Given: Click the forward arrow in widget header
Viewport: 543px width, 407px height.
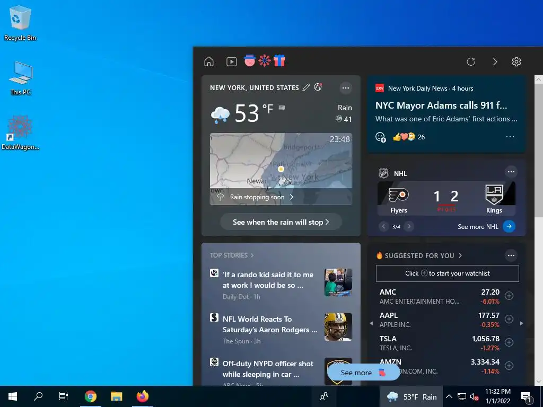Looking at the screenshot, I should pos(495,61).
